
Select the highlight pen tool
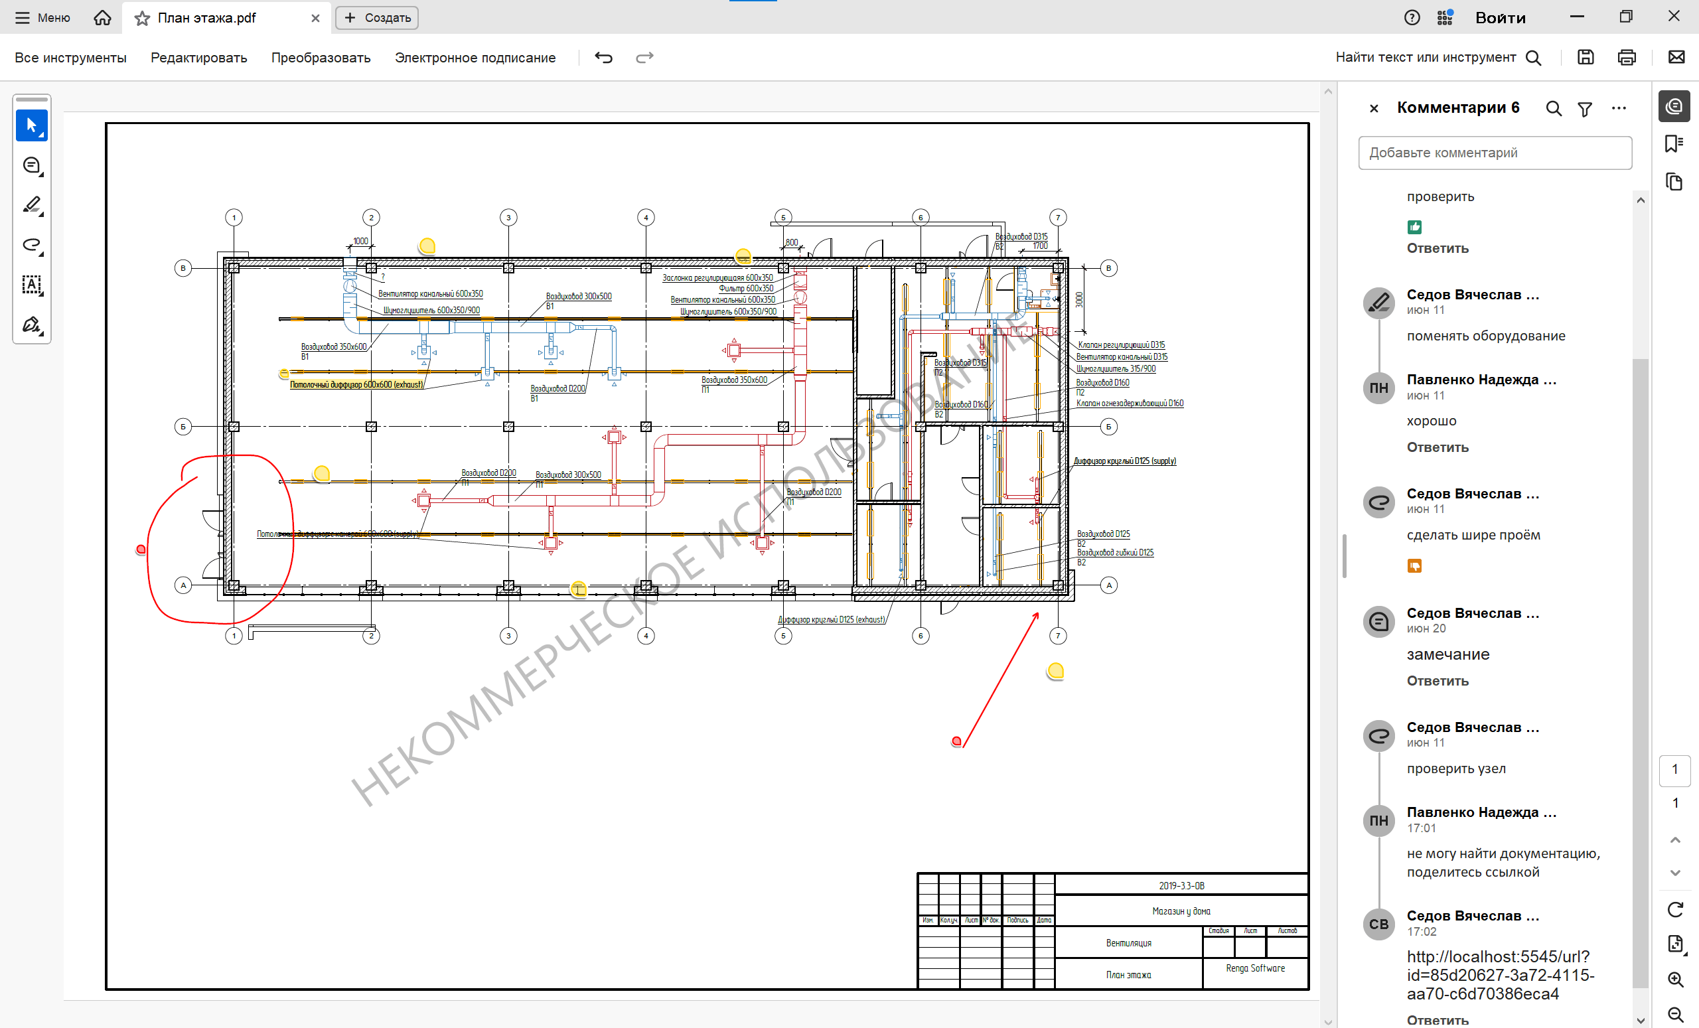tap(31, 205)
